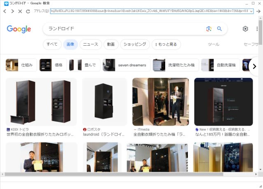The image size is (263, 189).
Task: Open the ITmedia man holding shirt image
Action: click(x=161, y=102)
